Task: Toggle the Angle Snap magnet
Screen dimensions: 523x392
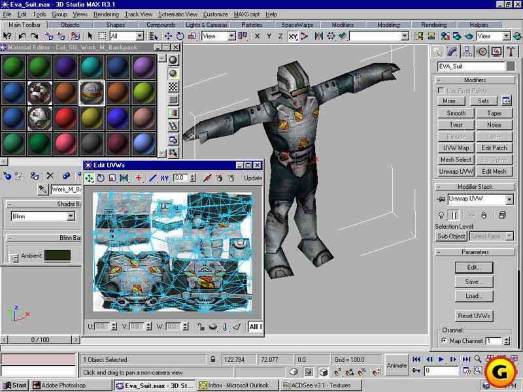Action: [x=350, y=371]
